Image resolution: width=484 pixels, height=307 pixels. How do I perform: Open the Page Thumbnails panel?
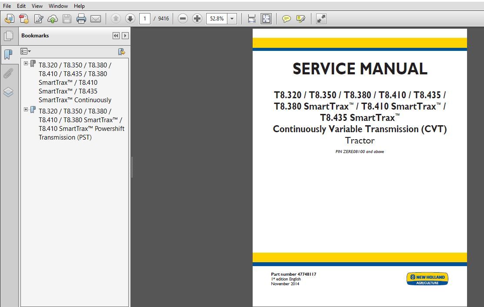pos(9,36)
